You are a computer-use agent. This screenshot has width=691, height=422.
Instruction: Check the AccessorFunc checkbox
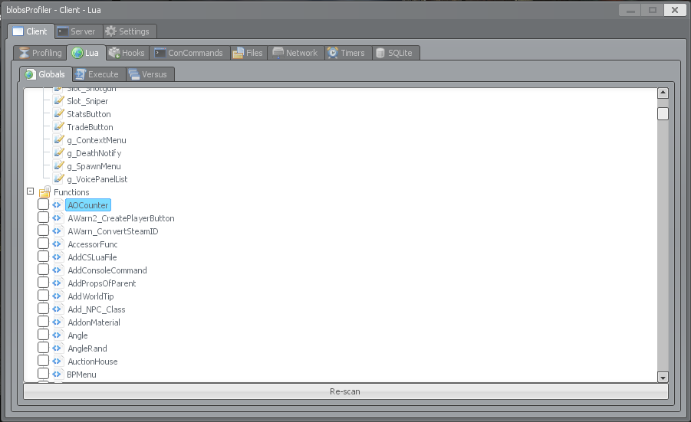(x=43, y=244)
